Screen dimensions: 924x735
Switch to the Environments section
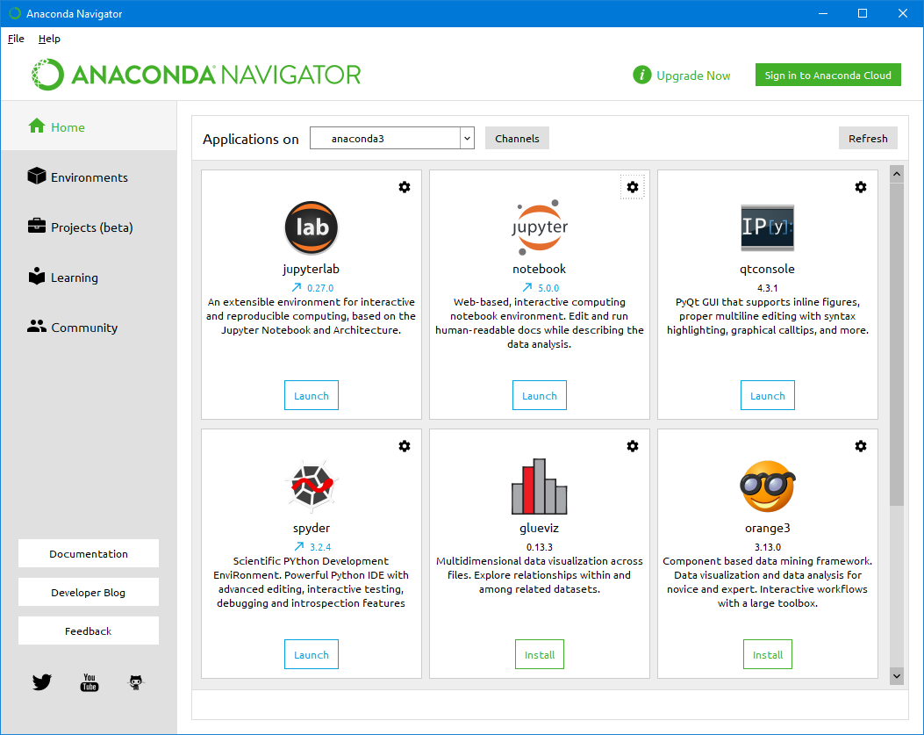click(x=81, y=177)
